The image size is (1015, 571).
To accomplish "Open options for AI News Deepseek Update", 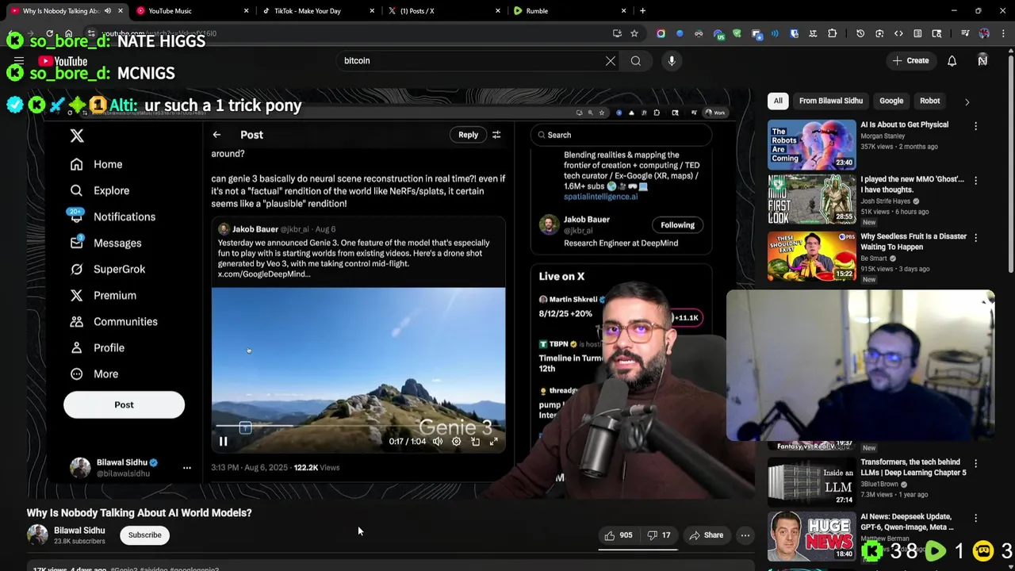I will 976,518.
